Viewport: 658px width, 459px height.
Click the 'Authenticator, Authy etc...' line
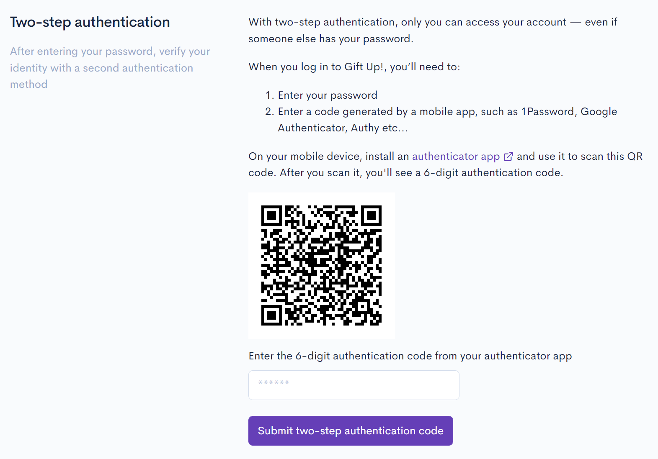tap(343, 128)
